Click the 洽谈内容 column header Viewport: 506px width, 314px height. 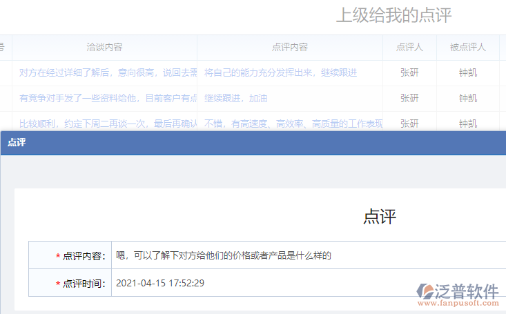[x=104, y=48]
